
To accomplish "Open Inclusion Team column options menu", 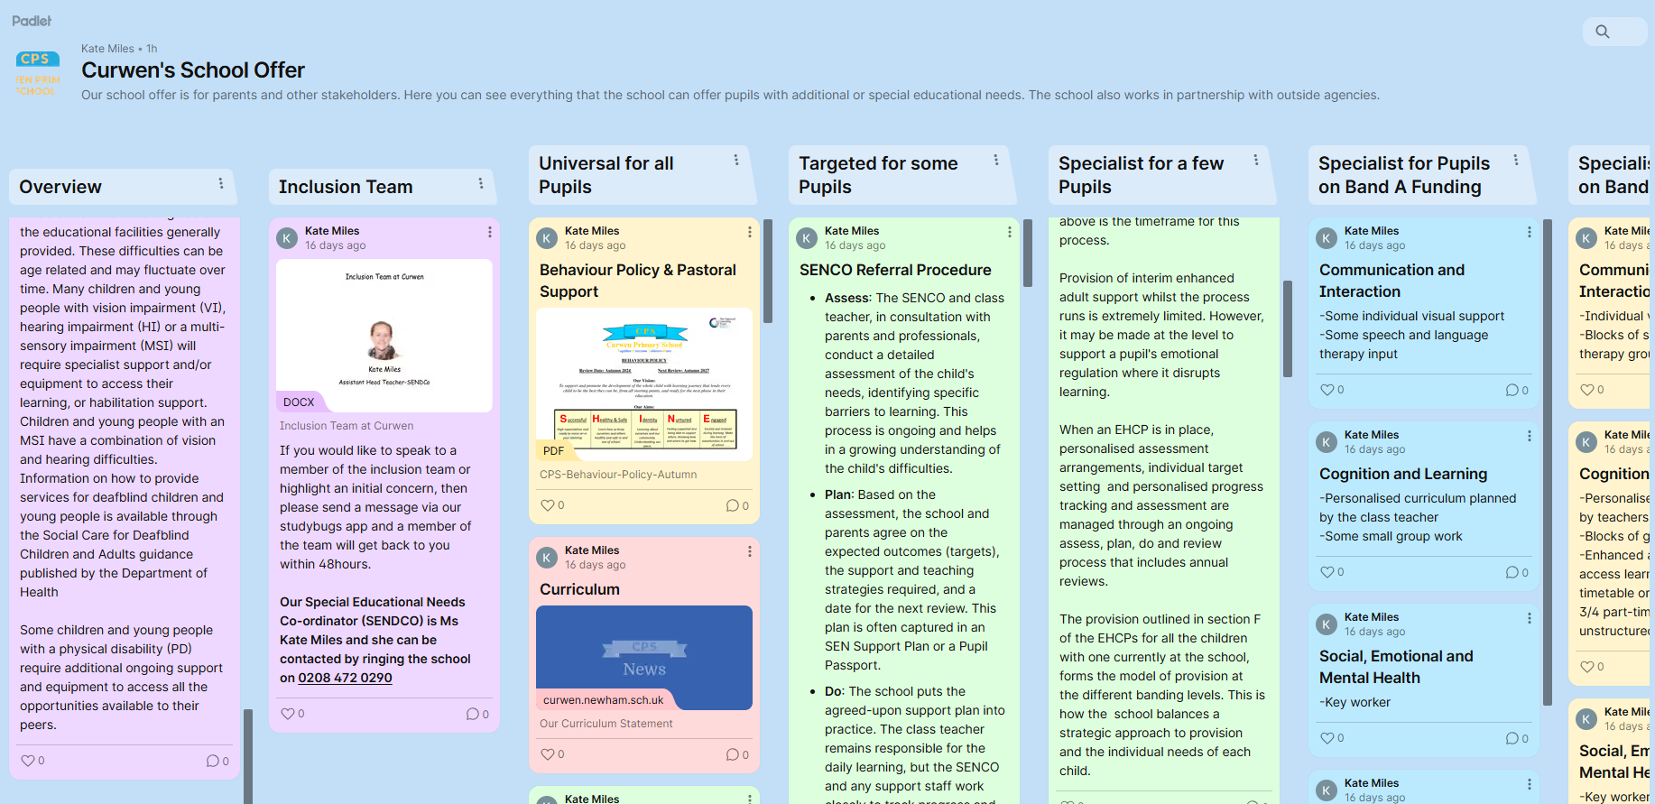I will click(x=481, y=183).
